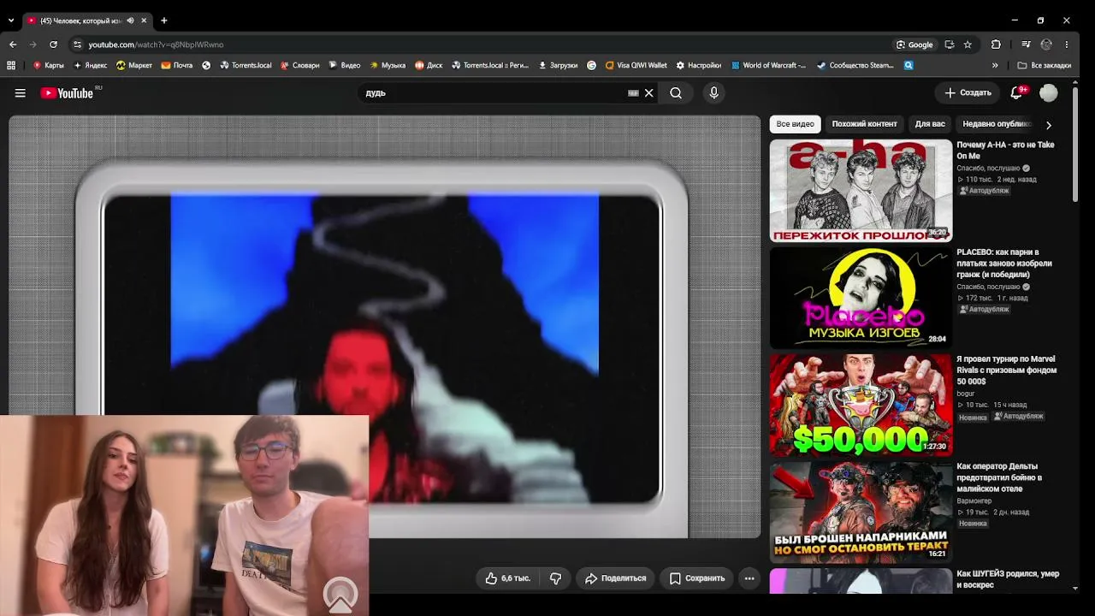1095x616 pixels.
Task: Open more actions three-dot menu under video
Action: 749,578
